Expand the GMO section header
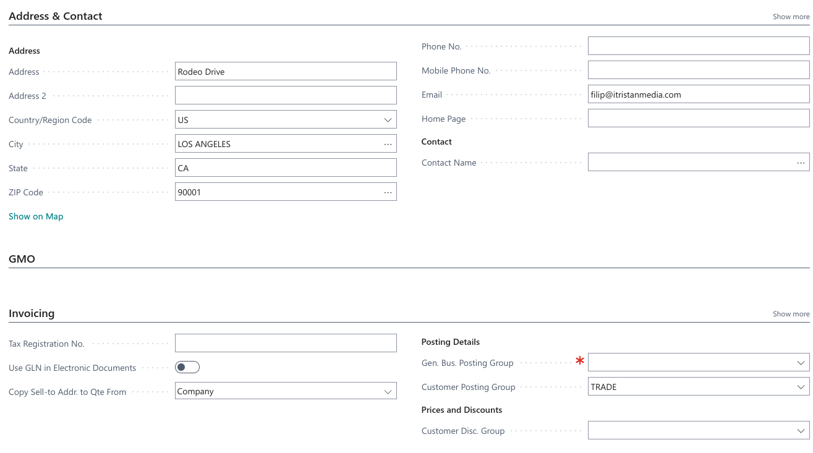This screenshot has width=813, height=453. click(22, 259)
